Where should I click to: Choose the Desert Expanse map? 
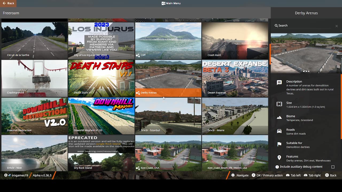pyautogui.click(x=235, y=78)
